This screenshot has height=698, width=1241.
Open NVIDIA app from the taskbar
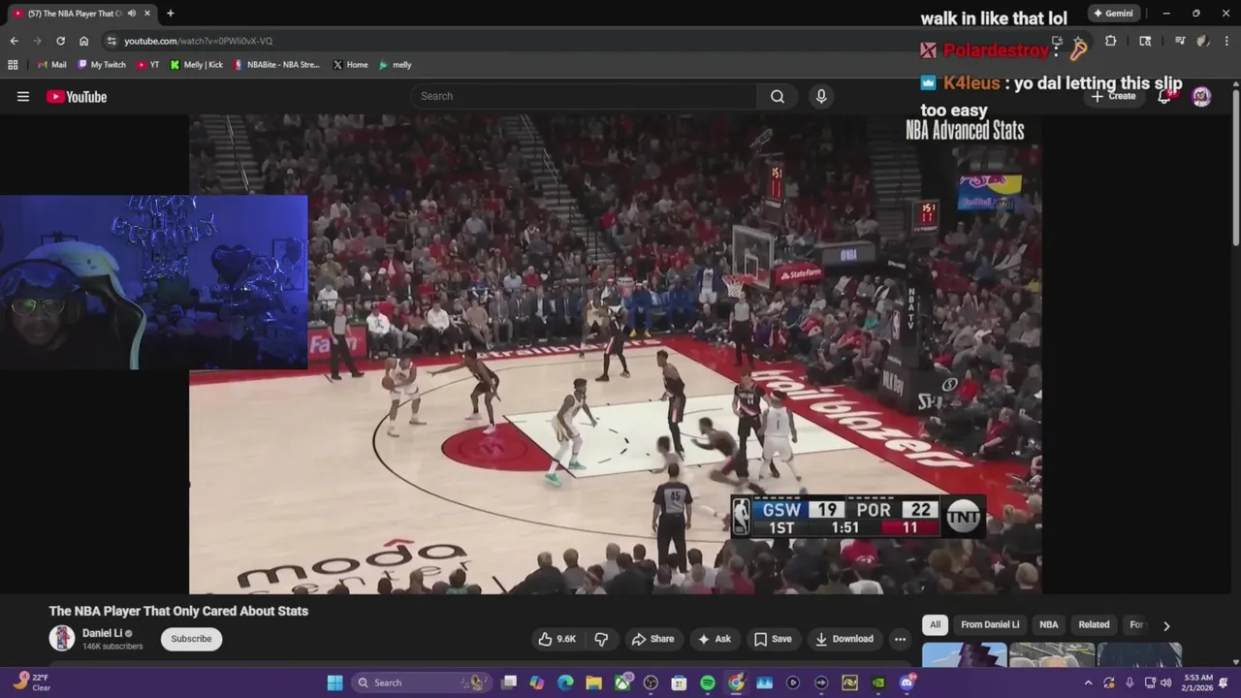(878, 682)
